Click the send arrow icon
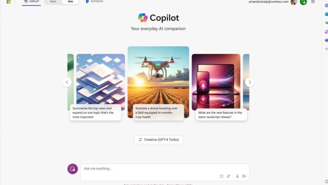The image size is (328, 185). (x=244, y=176)
